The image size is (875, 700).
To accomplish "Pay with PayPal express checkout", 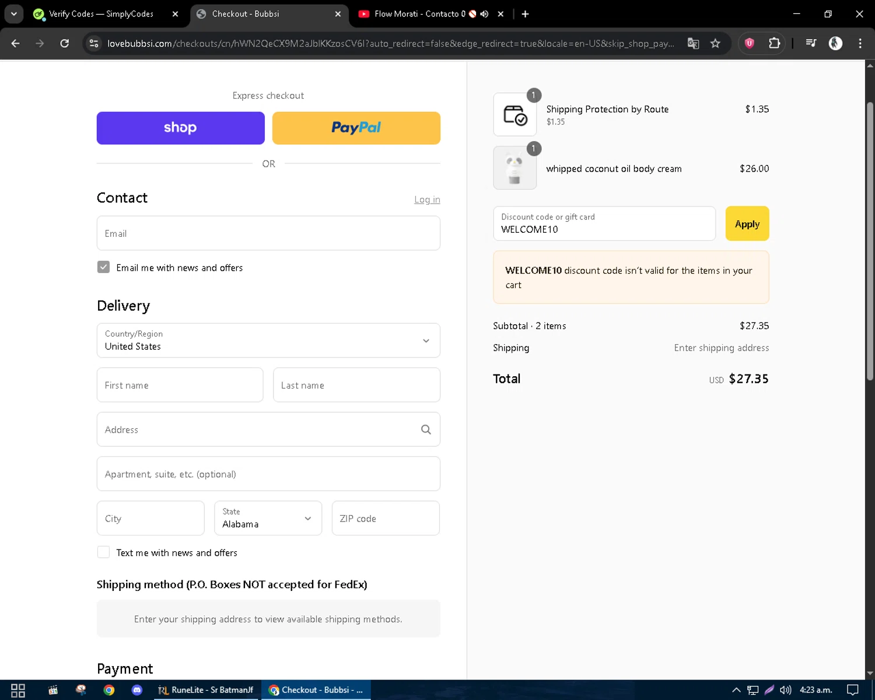I will (356, 128).
